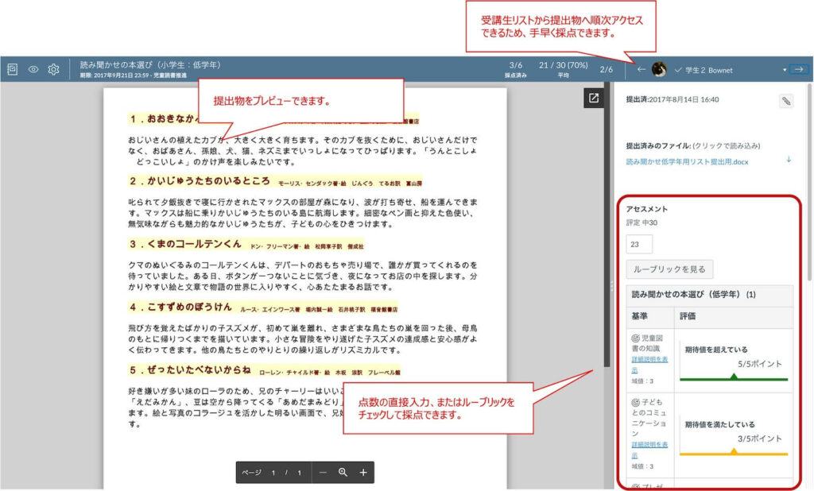The height and width of the screenshot is (491, 814).
Task: Click the right panel scrollbar
Action: point(808,183)
